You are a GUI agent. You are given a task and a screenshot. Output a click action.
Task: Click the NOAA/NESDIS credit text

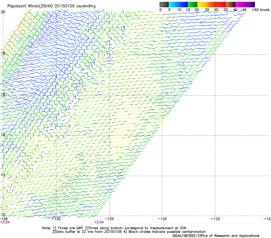[x=216, y=236]
